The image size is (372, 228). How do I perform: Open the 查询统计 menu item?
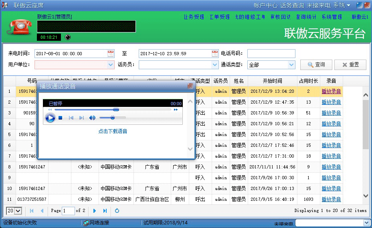[x=306, y=17]
